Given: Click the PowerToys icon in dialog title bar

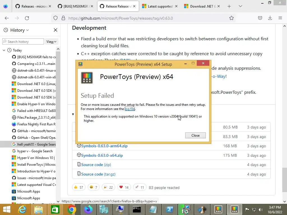Looking at the screenshot, I should 80,64.
